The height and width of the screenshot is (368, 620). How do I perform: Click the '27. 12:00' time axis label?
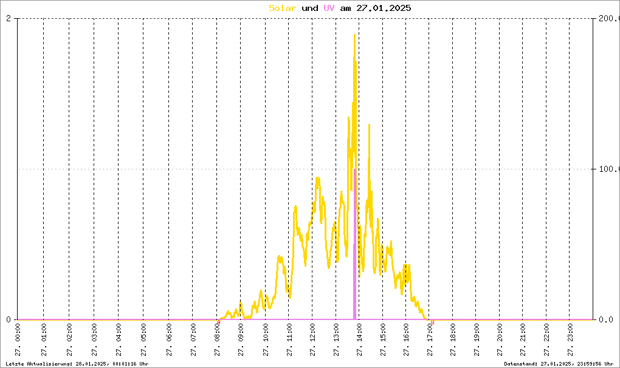click(313, 340)
